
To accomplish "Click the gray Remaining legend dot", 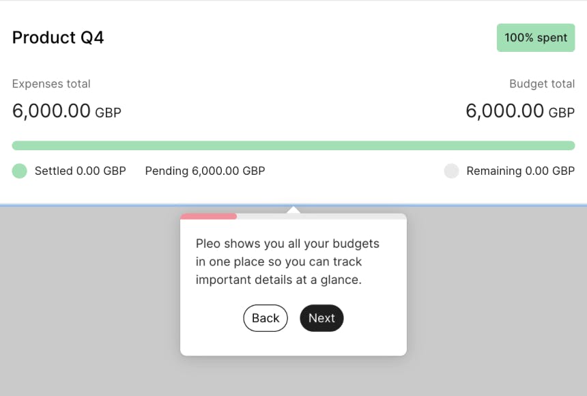I will click(451, 171).
